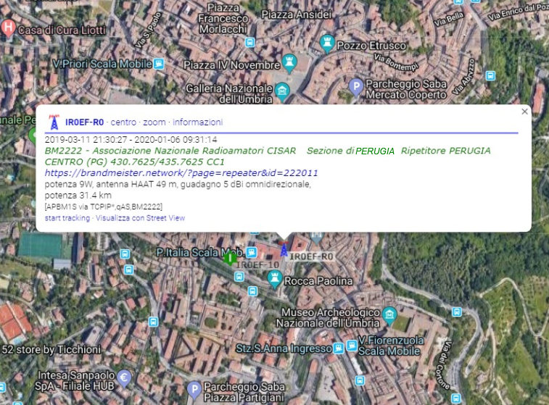The image size is (549, 405).
Task: Click the Stz.S.Anna Ingresso transit icon
Action: pyautogui.click(x=339, y=348)
